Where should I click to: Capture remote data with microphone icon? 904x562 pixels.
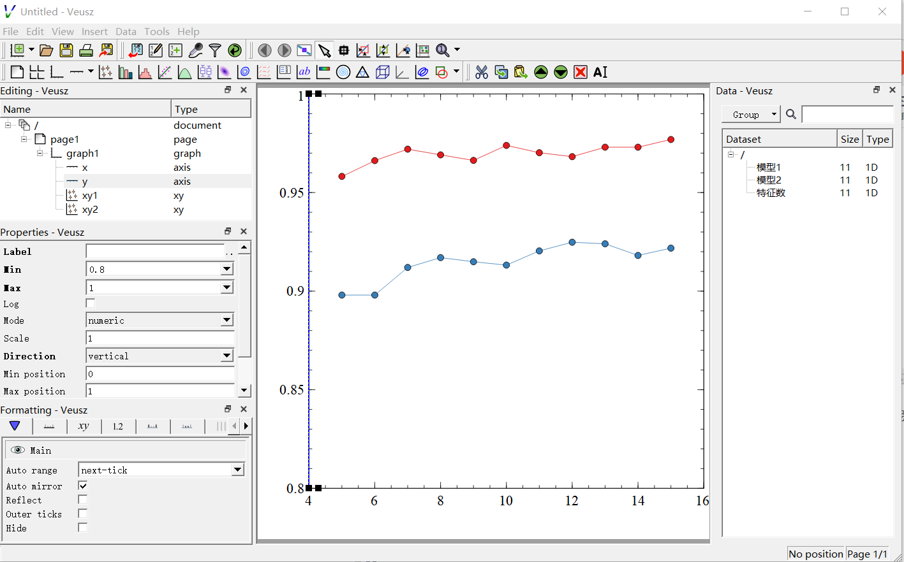pos(196,50)
